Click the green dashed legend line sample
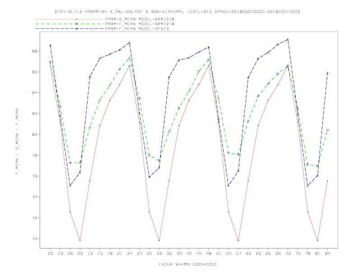This screenshot has height=276, width=357. tap(70, 24)
